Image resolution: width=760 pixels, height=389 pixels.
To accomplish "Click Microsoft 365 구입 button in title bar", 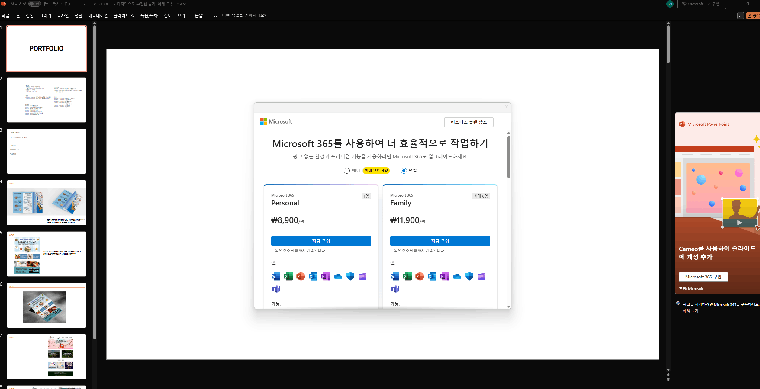I will coord(701,4).
